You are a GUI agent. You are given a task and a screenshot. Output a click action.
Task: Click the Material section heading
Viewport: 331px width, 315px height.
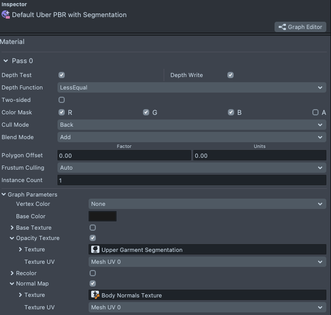point(12,42)
